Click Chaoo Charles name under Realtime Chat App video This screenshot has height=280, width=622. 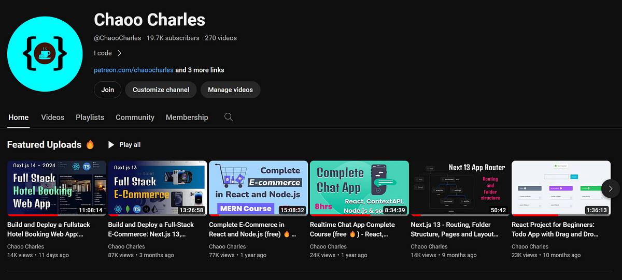tap(328, 246)
